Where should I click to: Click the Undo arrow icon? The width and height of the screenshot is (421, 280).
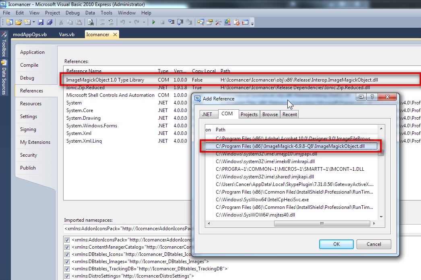pyautogui.click(x=123, y=22)
